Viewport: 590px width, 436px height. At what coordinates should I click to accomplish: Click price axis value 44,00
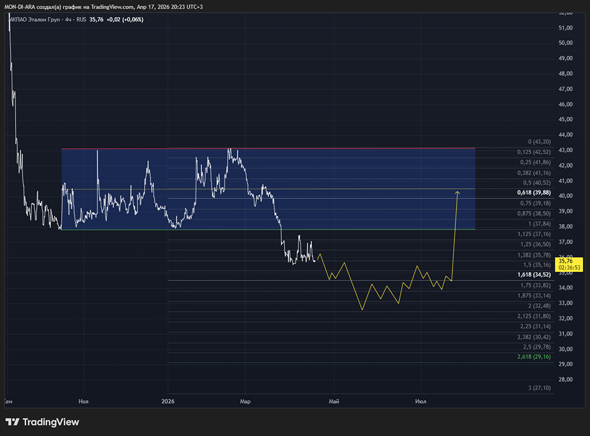566,135
